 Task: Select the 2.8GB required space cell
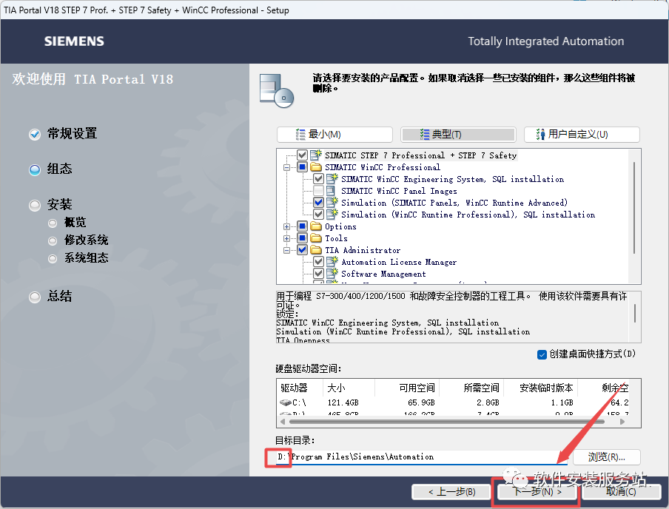[488, 402]
